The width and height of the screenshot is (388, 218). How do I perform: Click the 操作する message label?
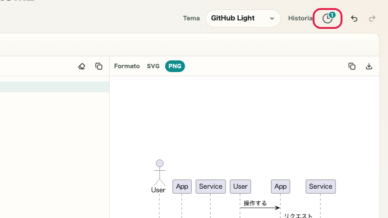point(255,203)
